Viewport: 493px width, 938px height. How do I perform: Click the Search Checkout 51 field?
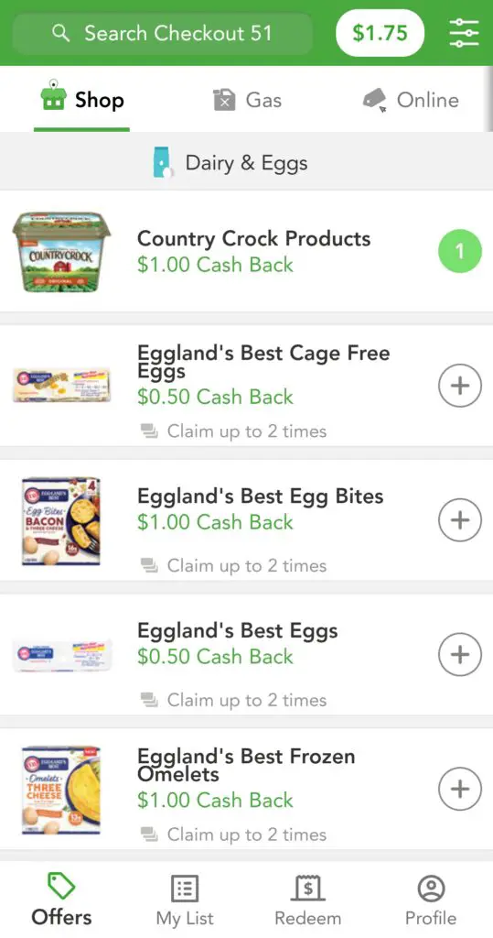click(x=163, y=34)
